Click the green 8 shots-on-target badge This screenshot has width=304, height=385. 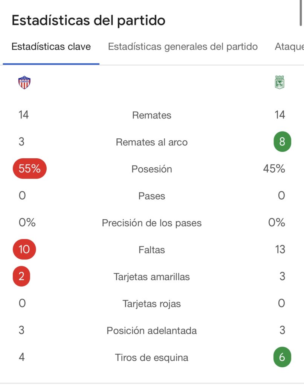point(282,142)
